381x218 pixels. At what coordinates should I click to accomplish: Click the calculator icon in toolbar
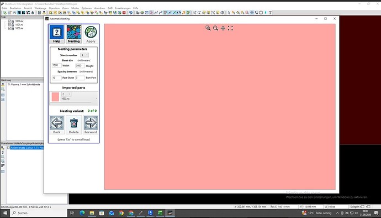tap(39, 13)
